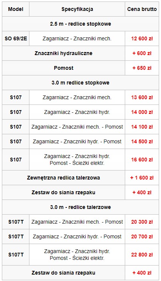This screenshot has width=161, height=281.
Task: Click the 20 300 zł S107T price
Action: (x=142, y=222)
